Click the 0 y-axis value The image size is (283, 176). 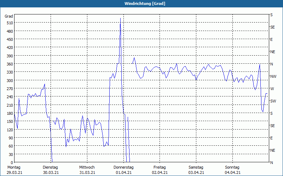pos(12,163)
